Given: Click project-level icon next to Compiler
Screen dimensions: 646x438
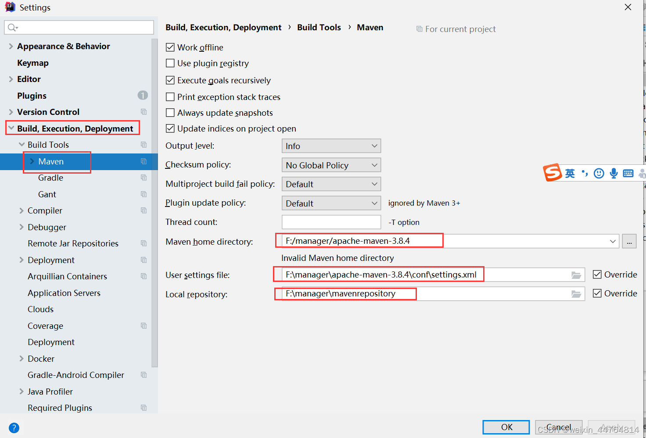Looking at the screenshot, I should (144, 210).
